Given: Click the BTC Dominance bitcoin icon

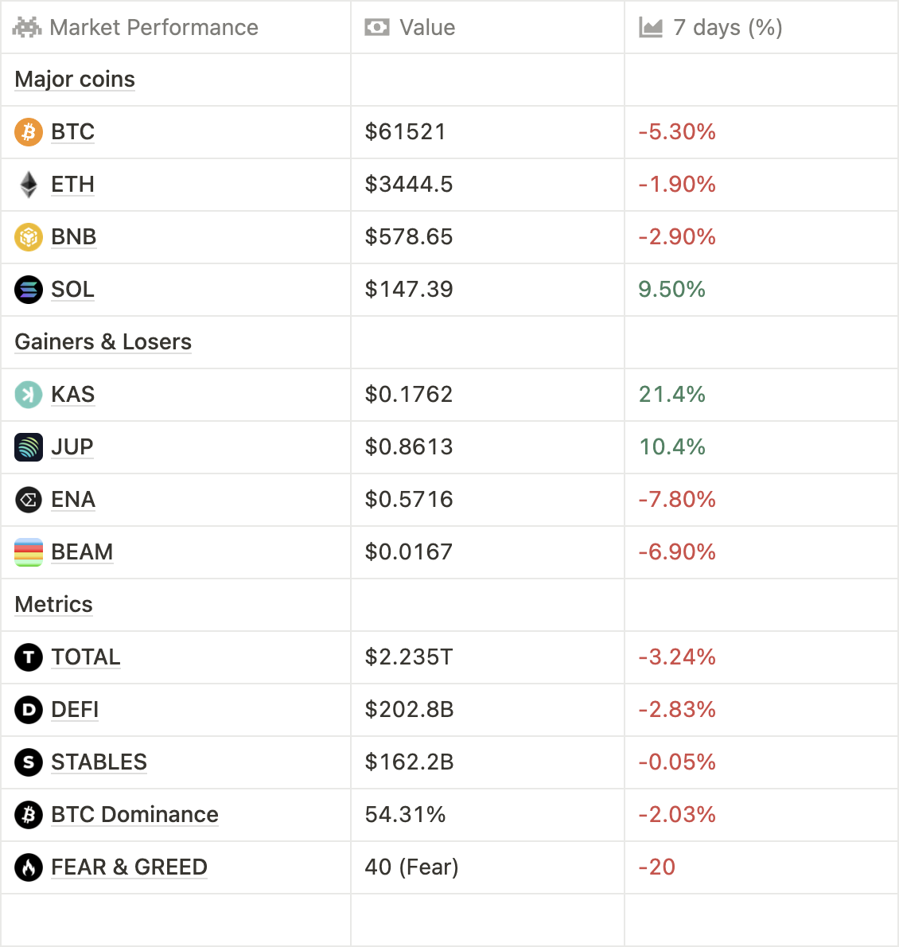Looking at the screenshot, I should [x=29, y=815].
